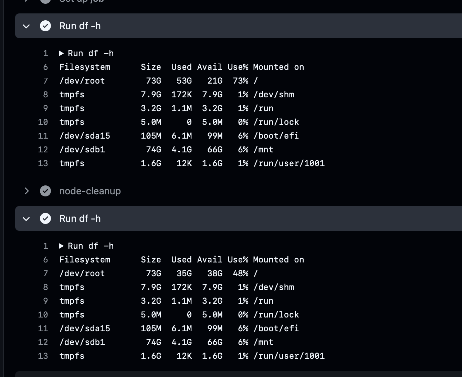Viewport: 462px width, 377px height.
Task: Collapse the Run df -h step above node-cleanup
Action: (x=26, y=26)
